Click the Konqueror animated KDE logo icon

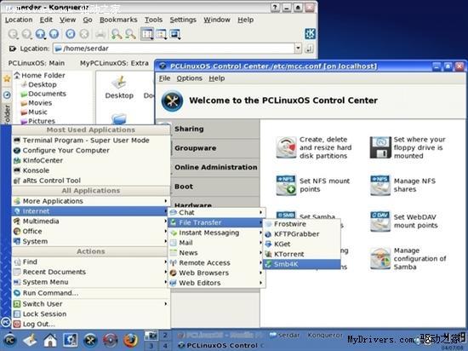point(310,34)
